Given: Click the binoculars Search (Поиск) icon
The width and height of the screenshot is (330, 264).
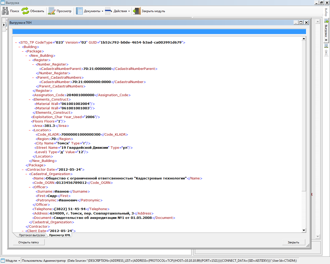Looking at the screenshot, I should click(5, 11).
